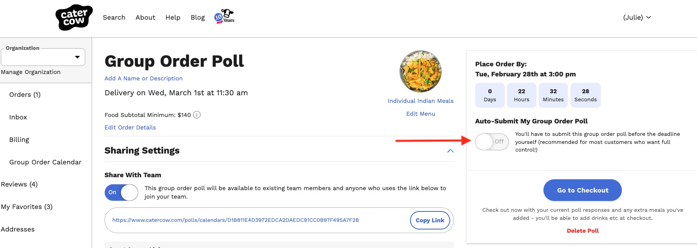Collapse the Sharing Settings section
The height and width of the screenshot is (248, 697).
[x=450, y=151]
